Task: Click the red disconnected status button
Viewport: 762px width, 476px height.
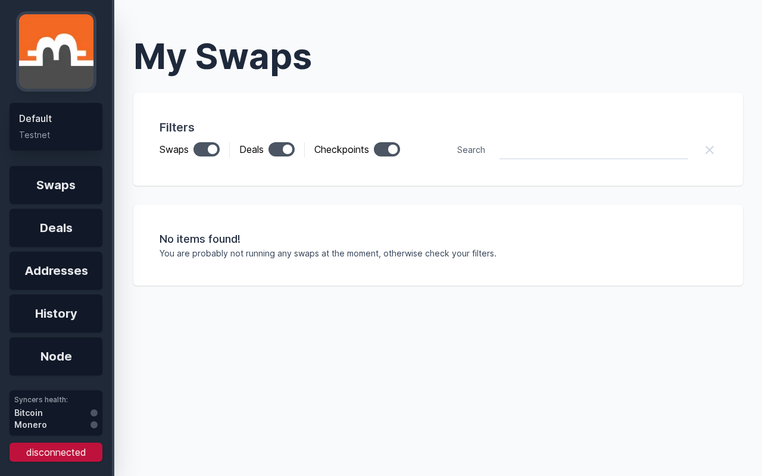Action: (56, 452)
